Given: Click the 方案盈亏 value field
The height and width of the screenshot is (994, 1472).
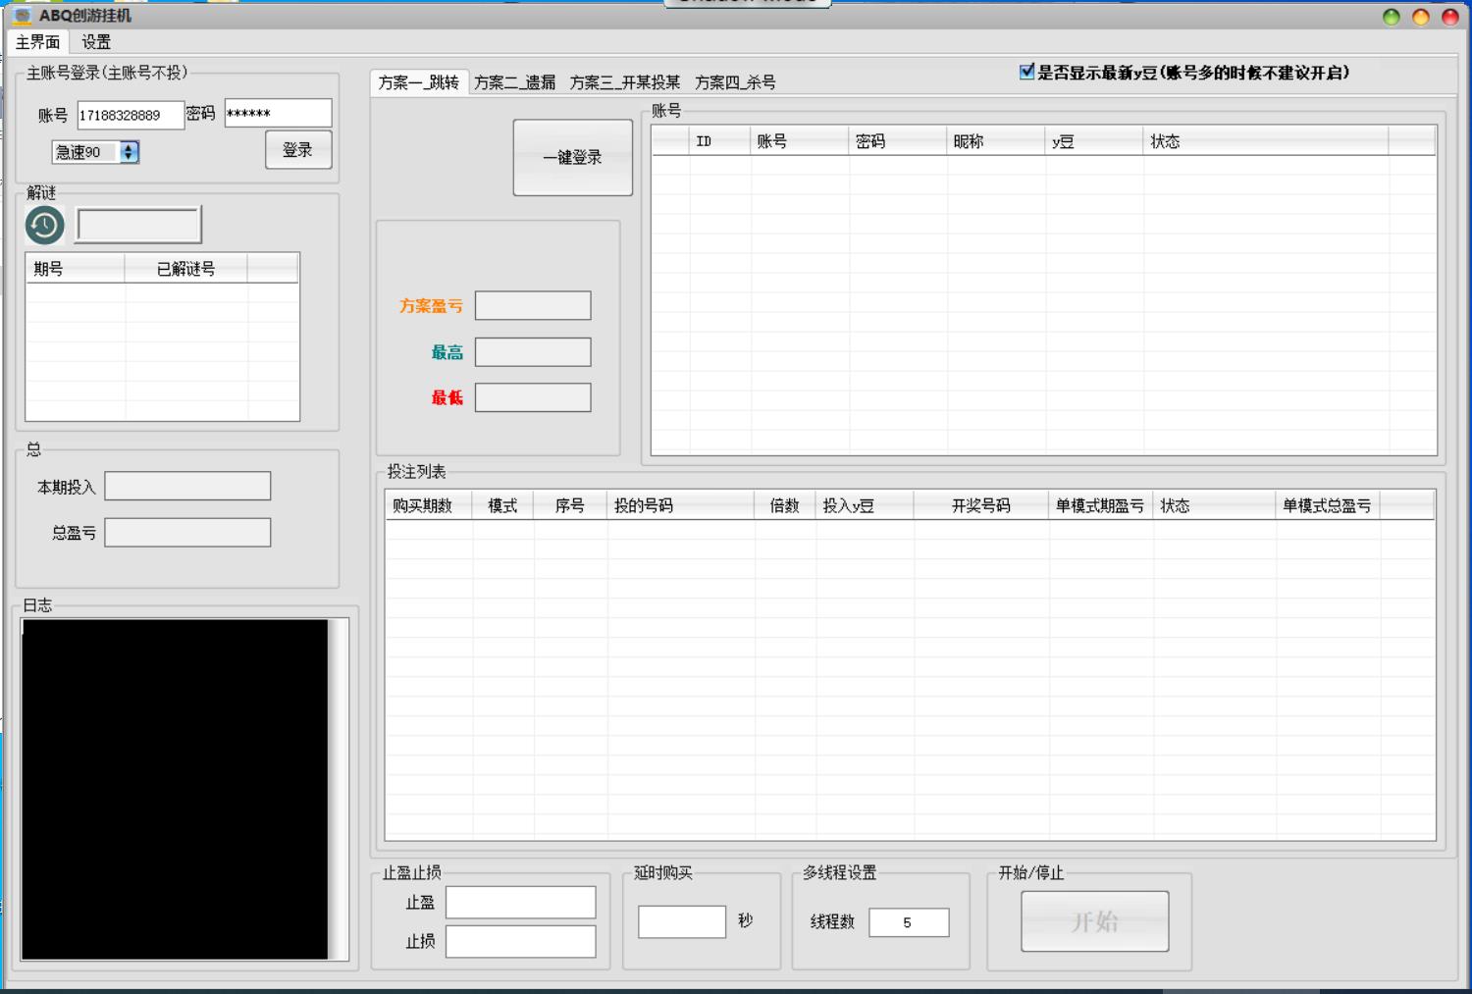Looking at the screenshot, I should click(533, 306).
